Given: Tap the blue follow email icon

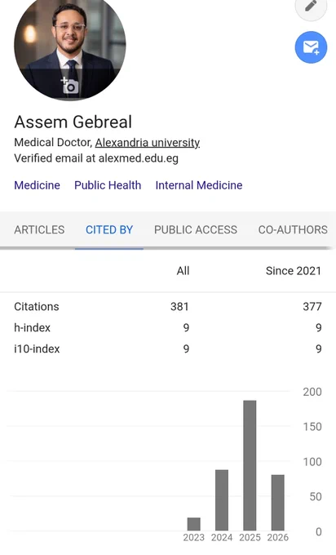Looking at the screenshot, I should coord(311,47).
